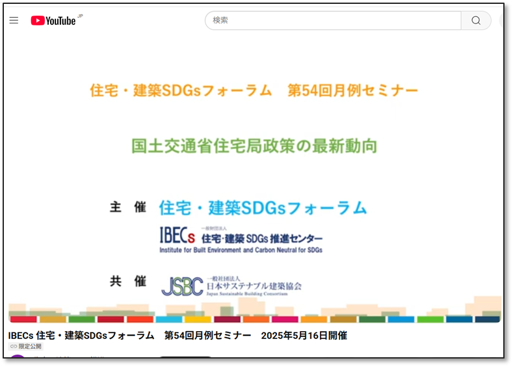The height and width of the screenshot is (367, 513).
Task: Click the IBECs logo in the slide
Action: pos(177,235)
